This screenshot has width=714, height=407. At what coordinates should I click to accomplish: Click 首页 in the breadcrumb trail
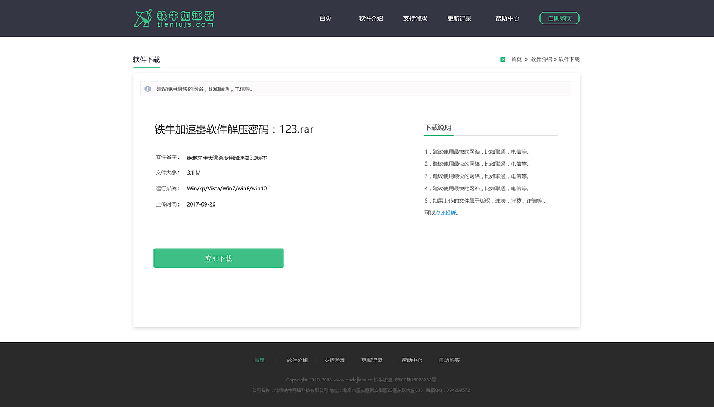click(x=515, y=59)
